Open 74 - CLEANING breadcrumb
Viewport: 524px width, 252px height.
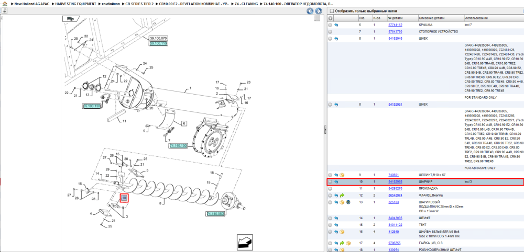pos(247,4)
